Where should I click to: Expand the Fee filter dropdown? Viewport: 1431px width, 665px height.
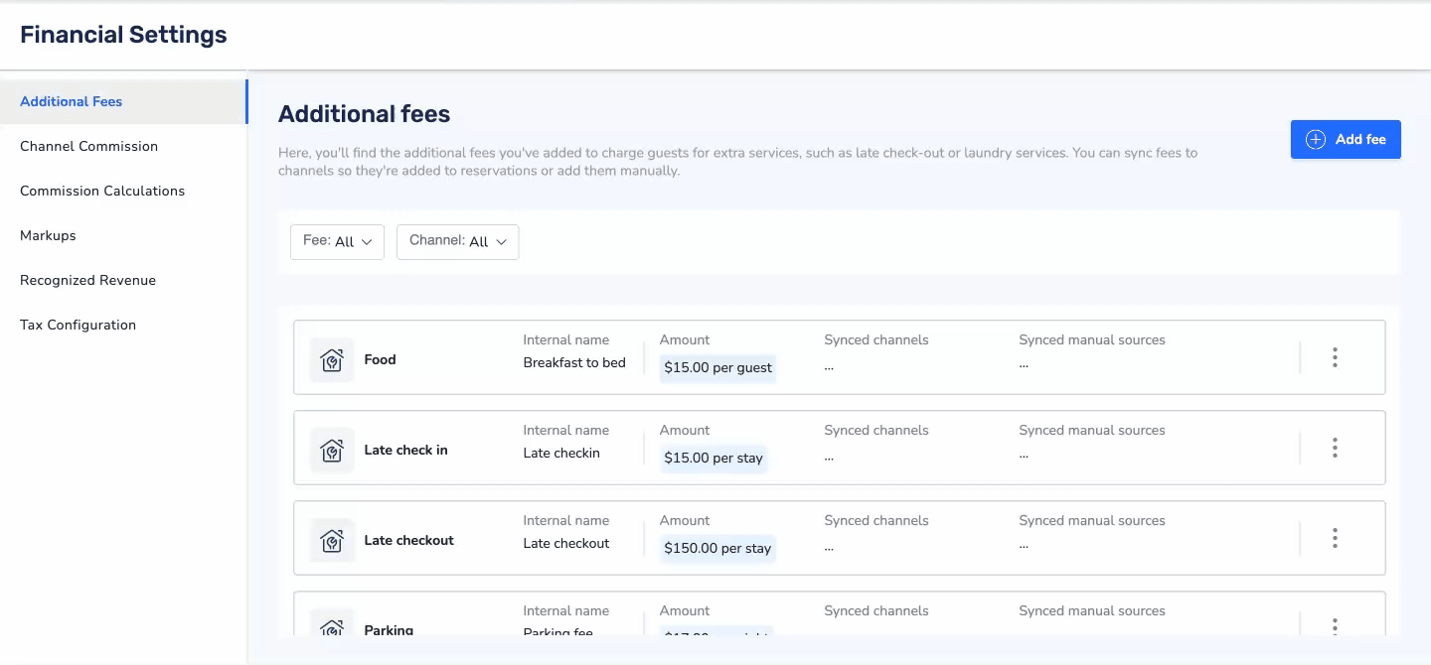tap(337, 241)
